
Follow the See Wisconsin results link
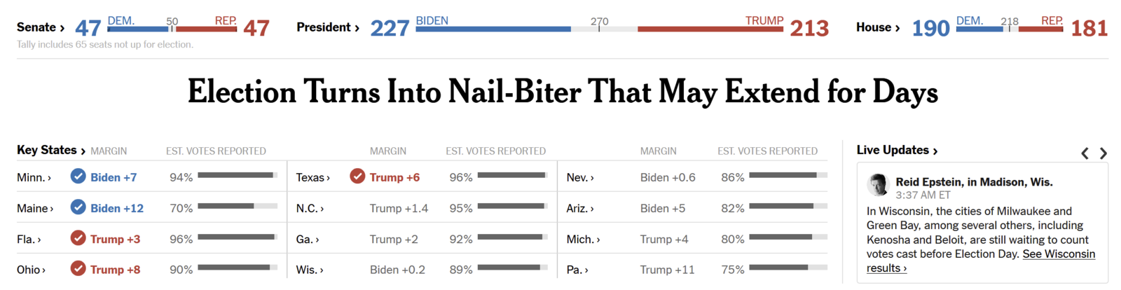point(981,261)
